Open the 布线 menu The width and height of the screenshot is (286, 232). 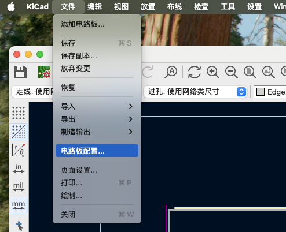point(174,7)
